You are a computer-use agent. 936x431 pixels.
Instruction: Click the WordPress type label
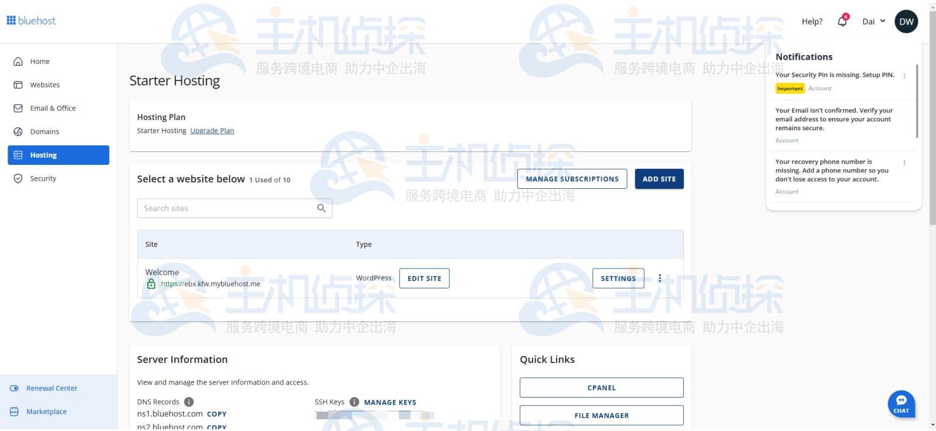pyautogui.click(x=374, y=278)
